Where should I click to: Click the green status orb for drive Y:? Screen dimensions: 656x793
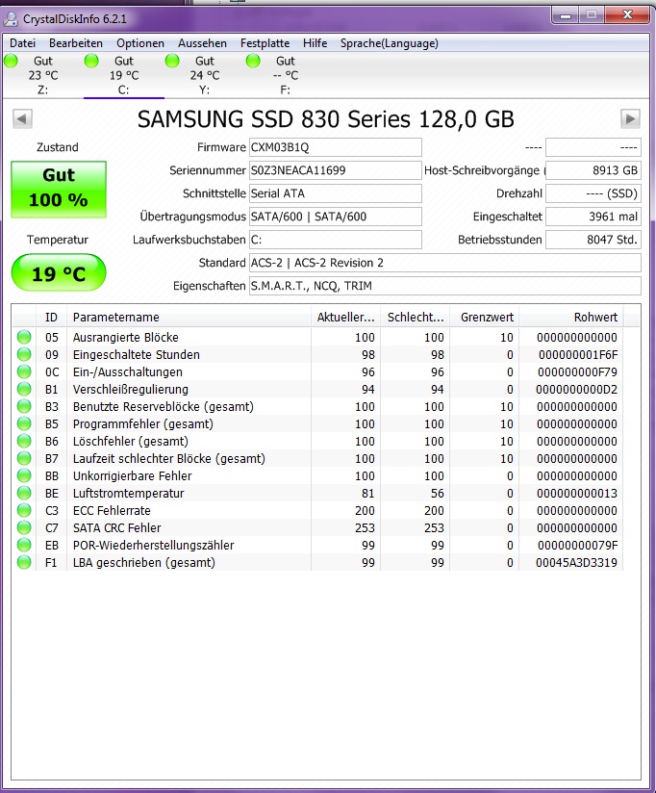coord(172,61)
